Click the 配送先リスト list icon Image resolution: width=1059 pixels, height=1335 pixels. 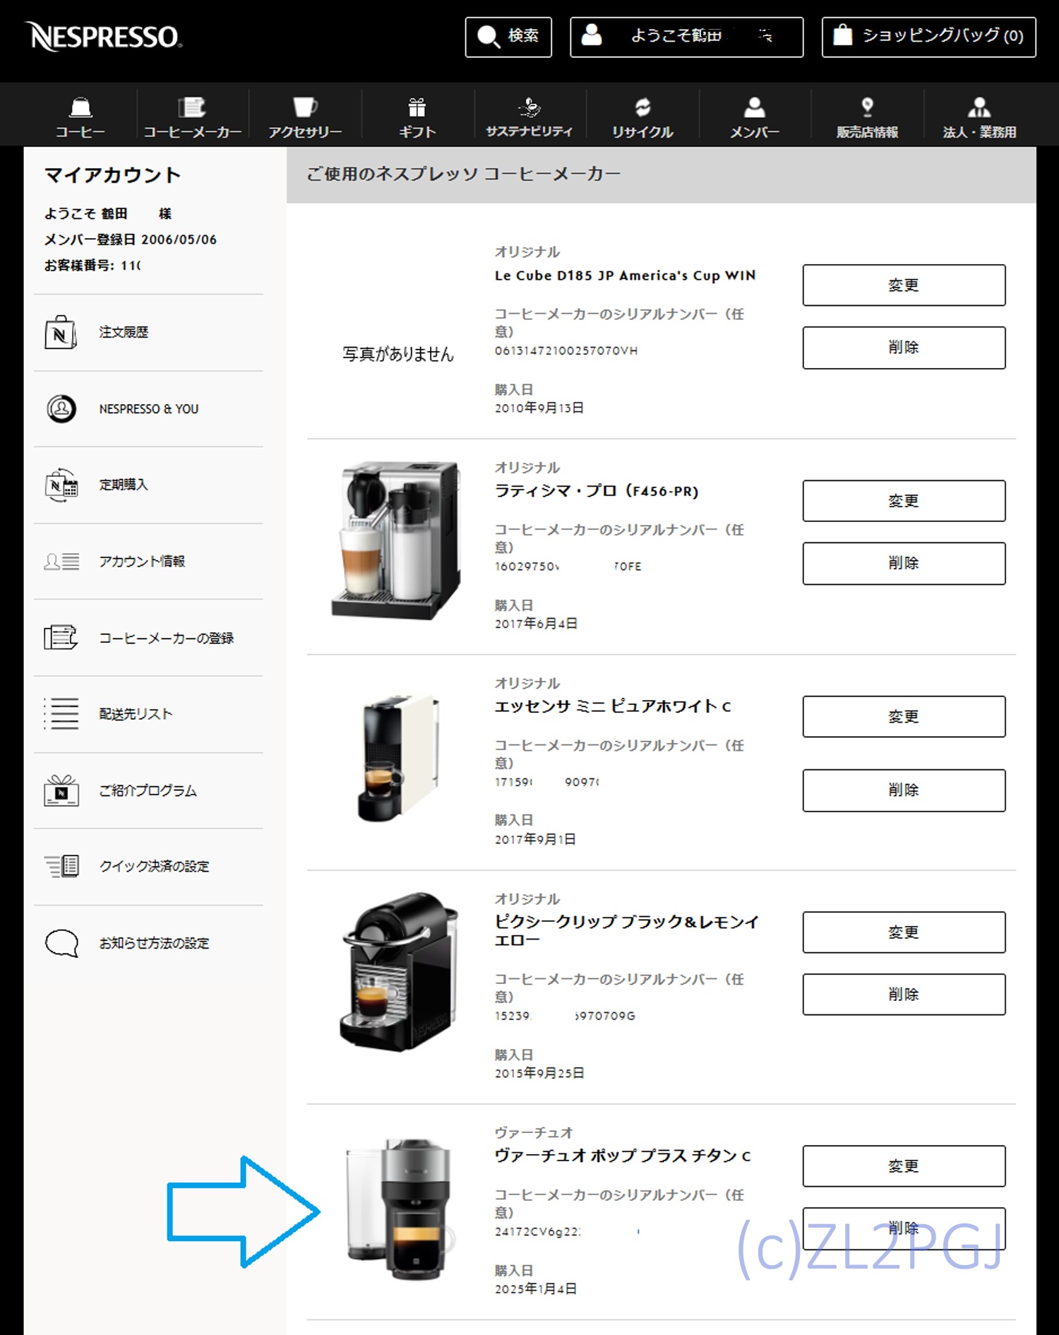61,713
